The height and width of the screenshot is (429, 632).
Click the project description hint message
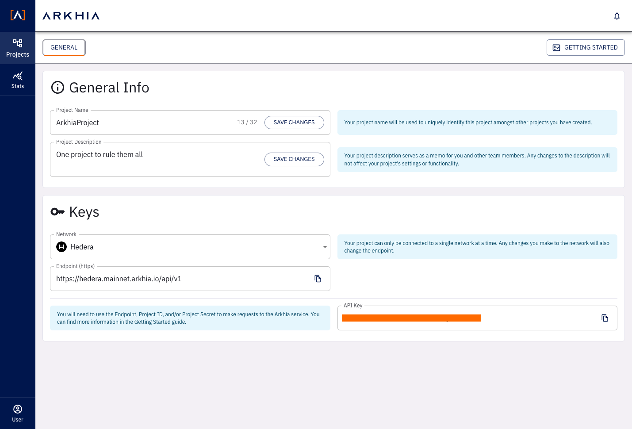[477, 160]
